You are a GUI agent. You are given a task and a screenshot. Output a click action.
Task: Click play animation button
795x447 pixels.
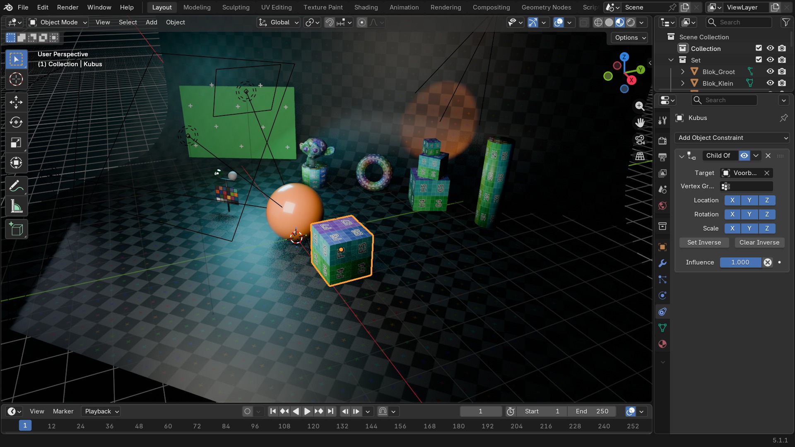tap(307, 411)
